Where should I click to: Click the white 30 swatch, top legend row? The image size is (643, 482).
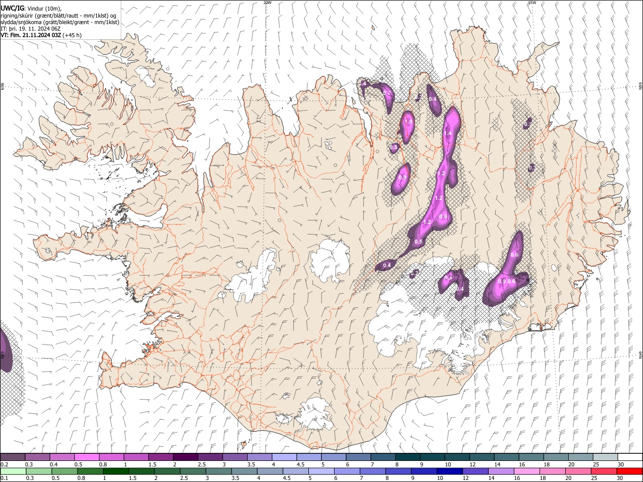[x=630, y=457]
